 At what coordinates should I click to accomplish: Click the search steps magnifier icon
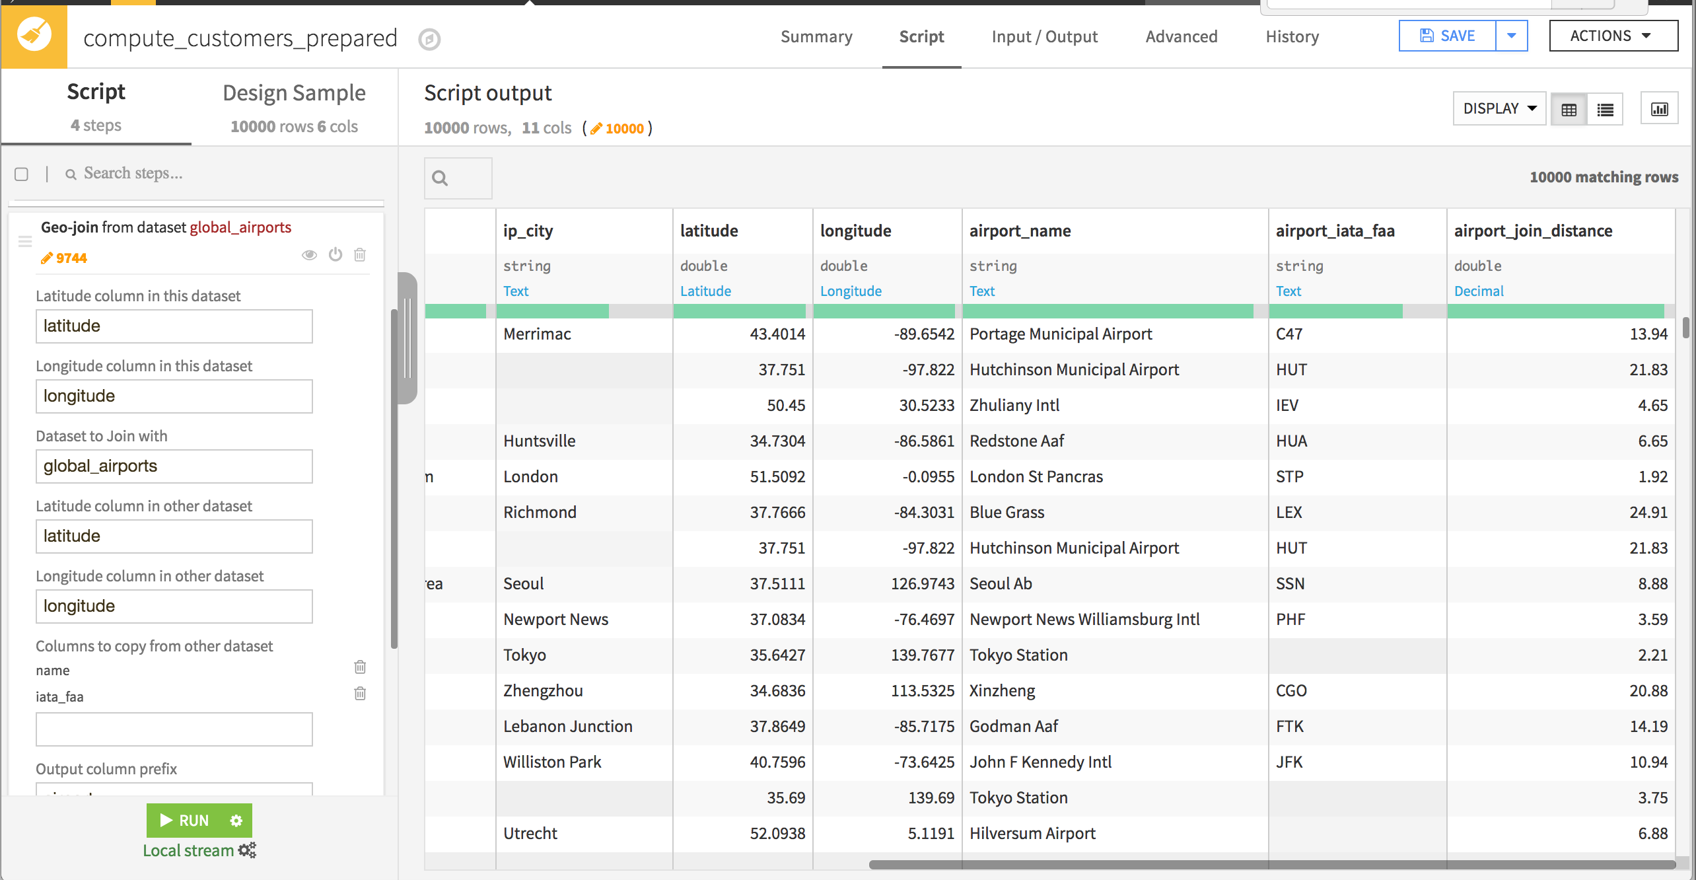click(71, 174)
